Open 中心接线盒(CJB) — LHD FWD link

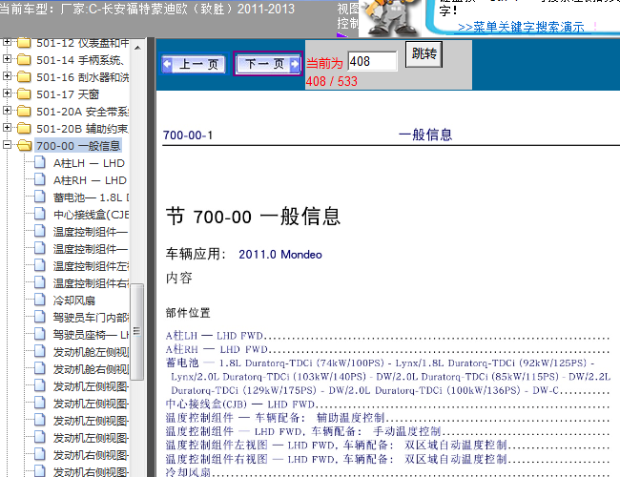(x=240, y=404)
